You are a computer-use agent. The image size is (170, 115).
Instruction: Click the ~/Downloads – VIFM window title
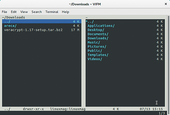coord(85,4)
